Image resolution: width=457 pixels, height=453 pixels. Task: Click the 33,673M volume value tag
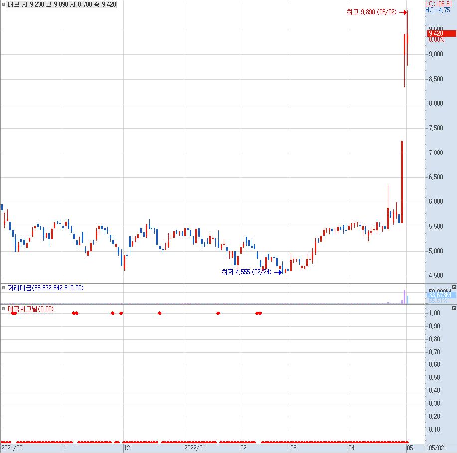[x=441, y=295]
